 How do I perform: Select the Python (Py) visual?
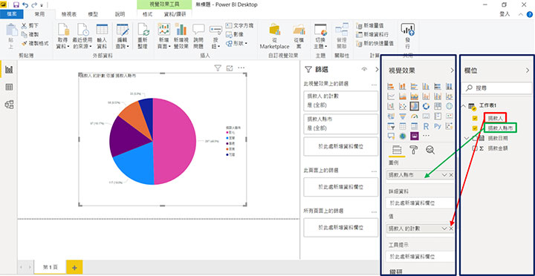(438, 126)
